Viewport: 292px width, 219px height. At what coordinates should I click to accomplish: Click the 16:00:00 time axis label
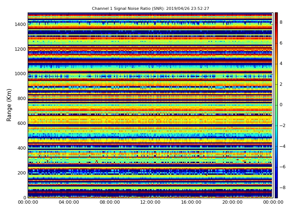191,202
